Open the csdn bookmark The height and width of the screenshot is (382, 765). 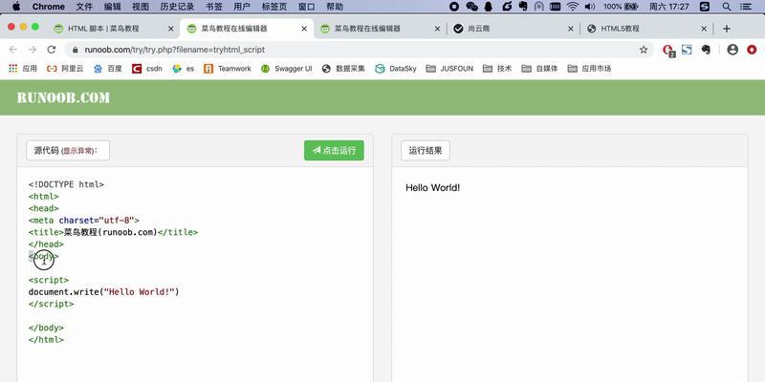click(147, 69)
